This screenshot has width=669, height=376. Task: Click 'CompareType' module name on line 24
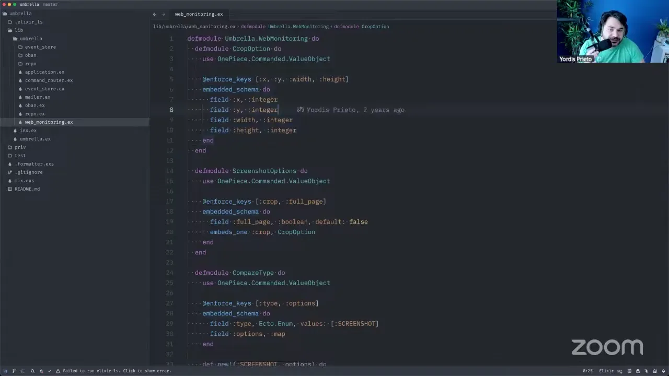[x=253, y=273]
